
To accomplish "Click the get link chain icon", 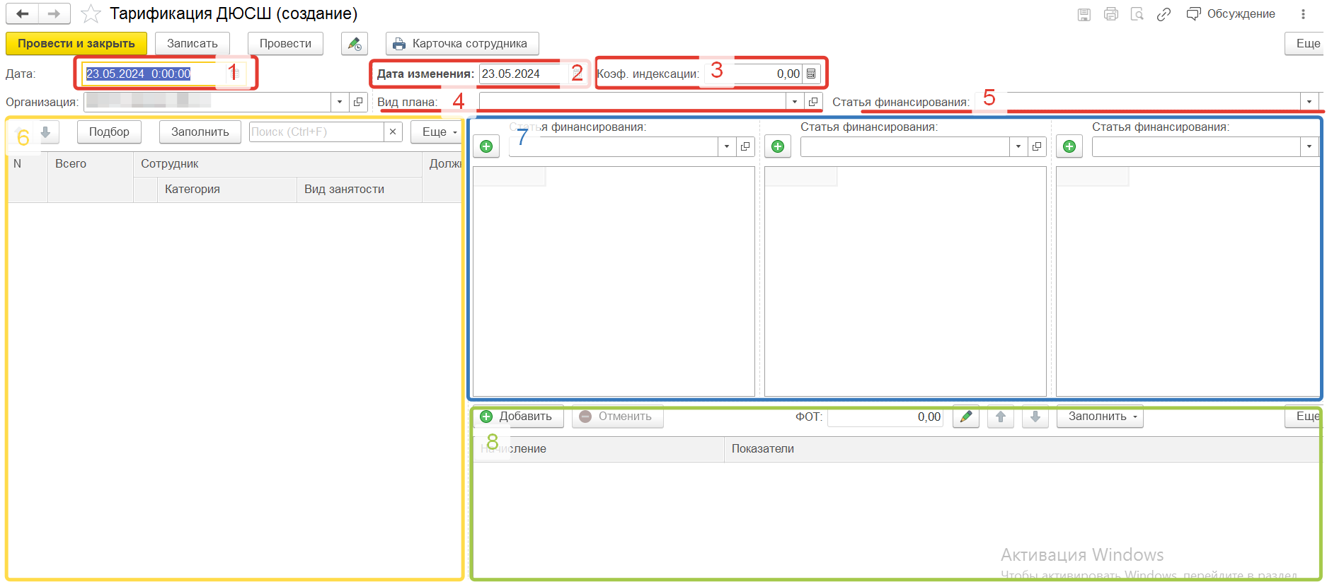I will 1164,14.
